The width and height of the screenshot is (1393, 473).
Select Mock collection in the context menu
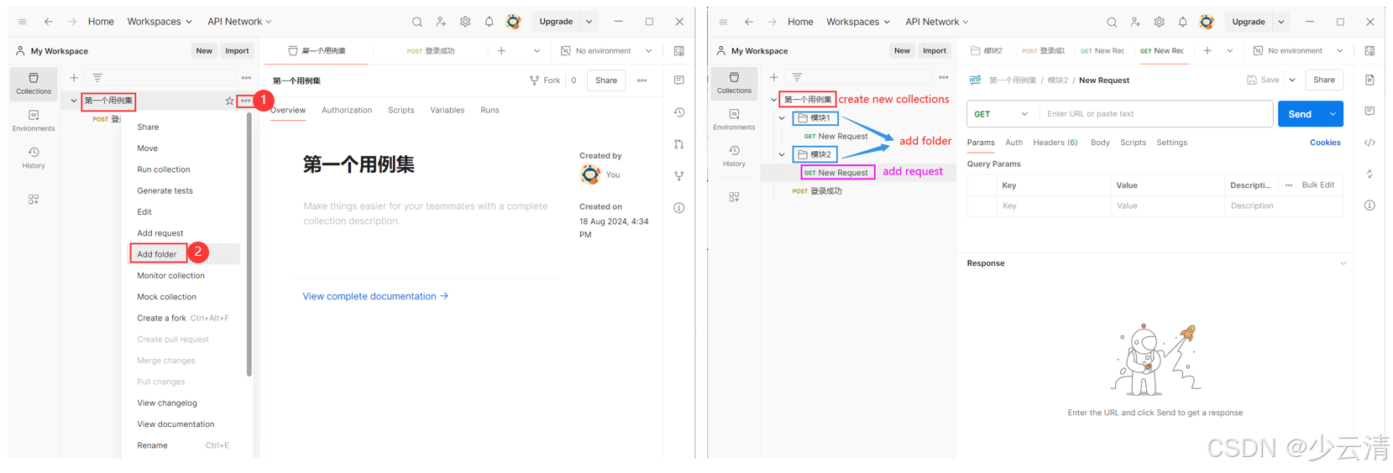click(167, 297)
